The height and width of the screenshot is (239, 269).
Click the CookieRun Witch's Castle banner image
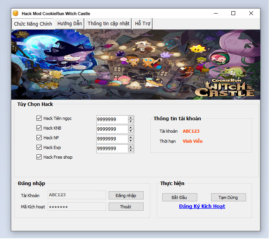(x=136, y=65)
